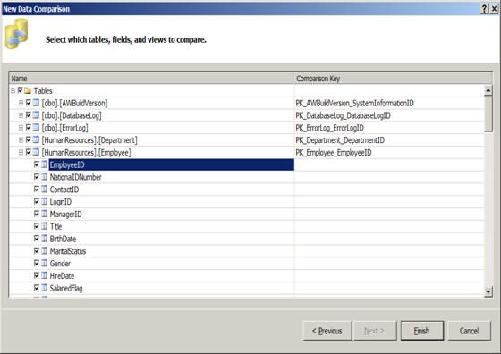Select the PK_Department_DepartmentID key cell

[389, 140]
